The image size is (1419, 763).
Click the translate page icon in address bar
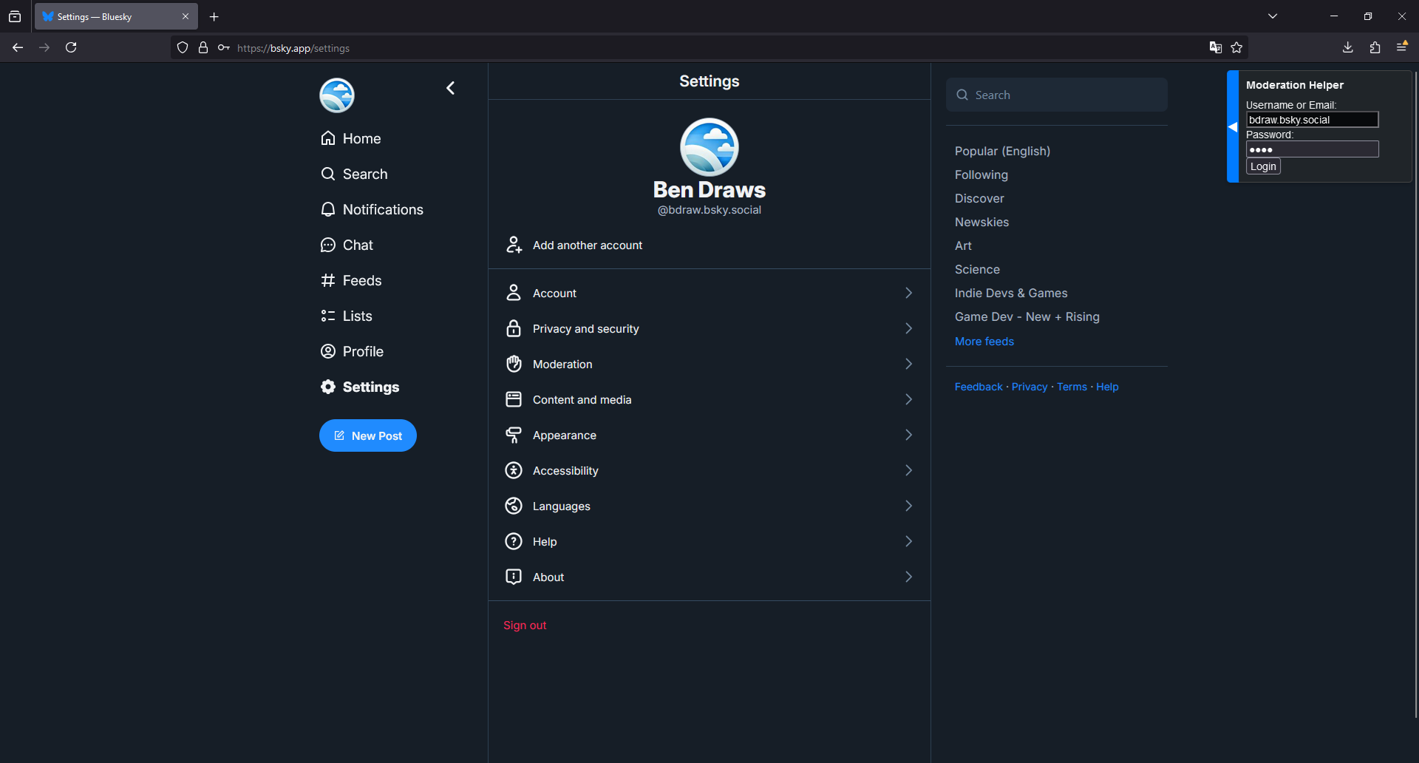click(x=1215, y=47)
